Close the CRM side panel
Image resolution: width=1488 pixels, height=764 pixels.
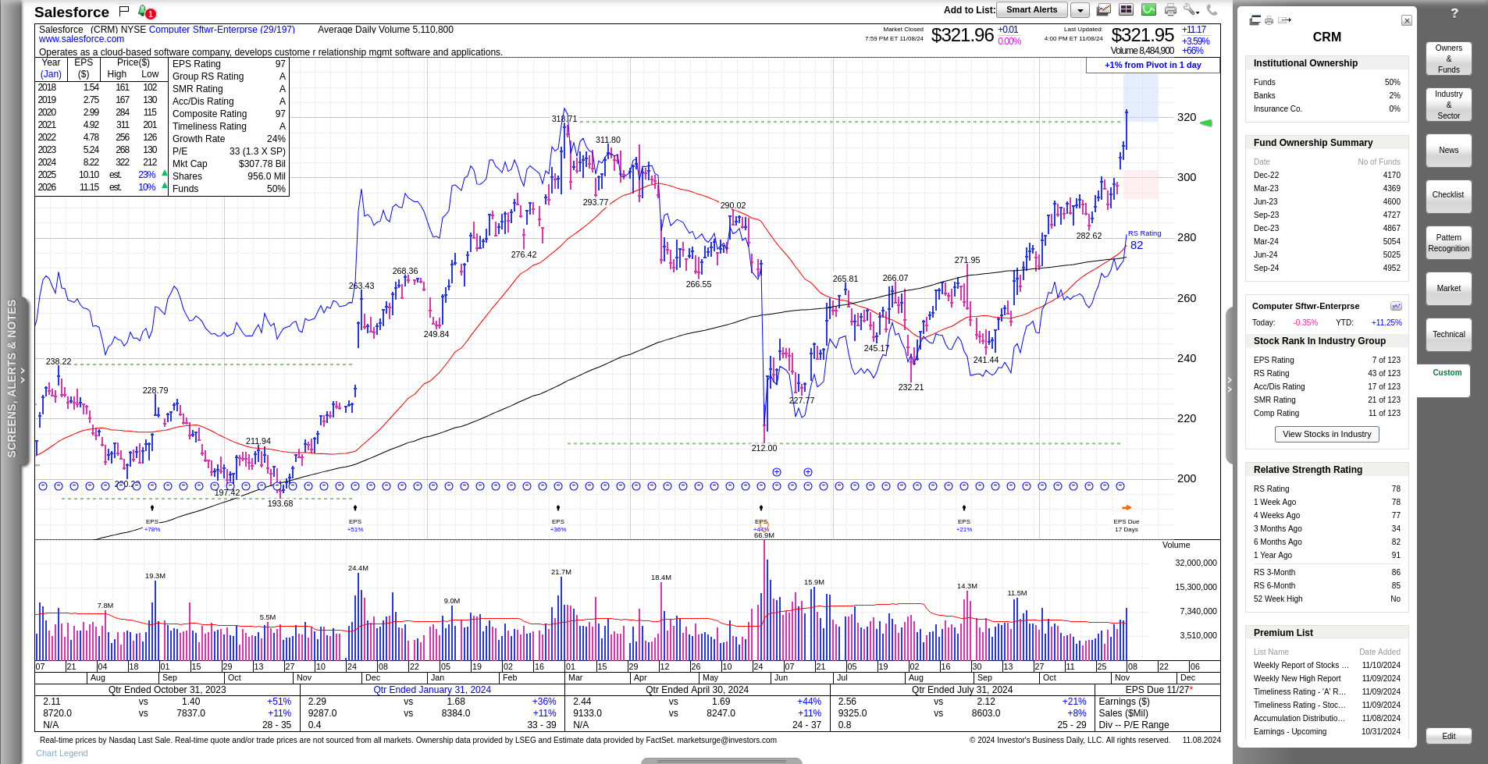pyautogui.click(x=1407, y=20)
